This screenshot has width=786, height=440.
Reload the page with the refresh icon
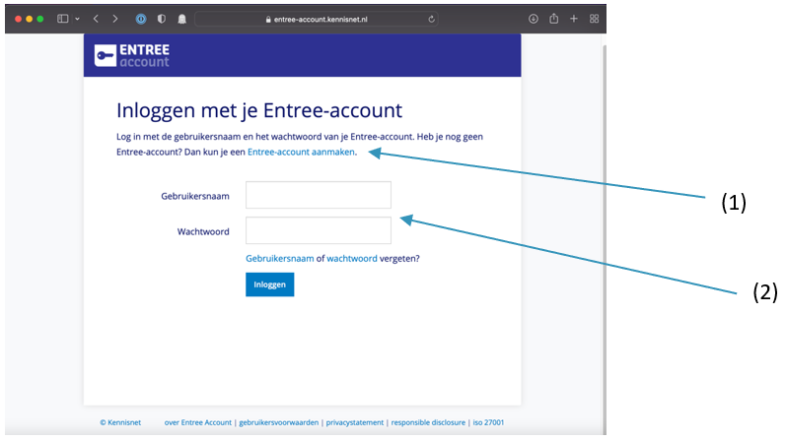431,19
